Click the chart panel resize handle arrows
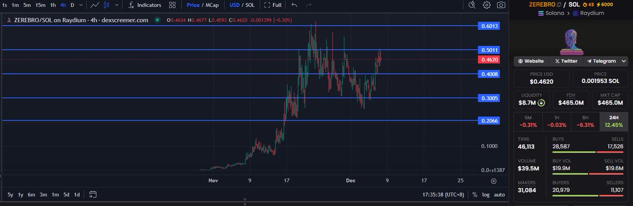Image resolution: width=633 pixels, height=206 pixels. [x=245, y=202]
